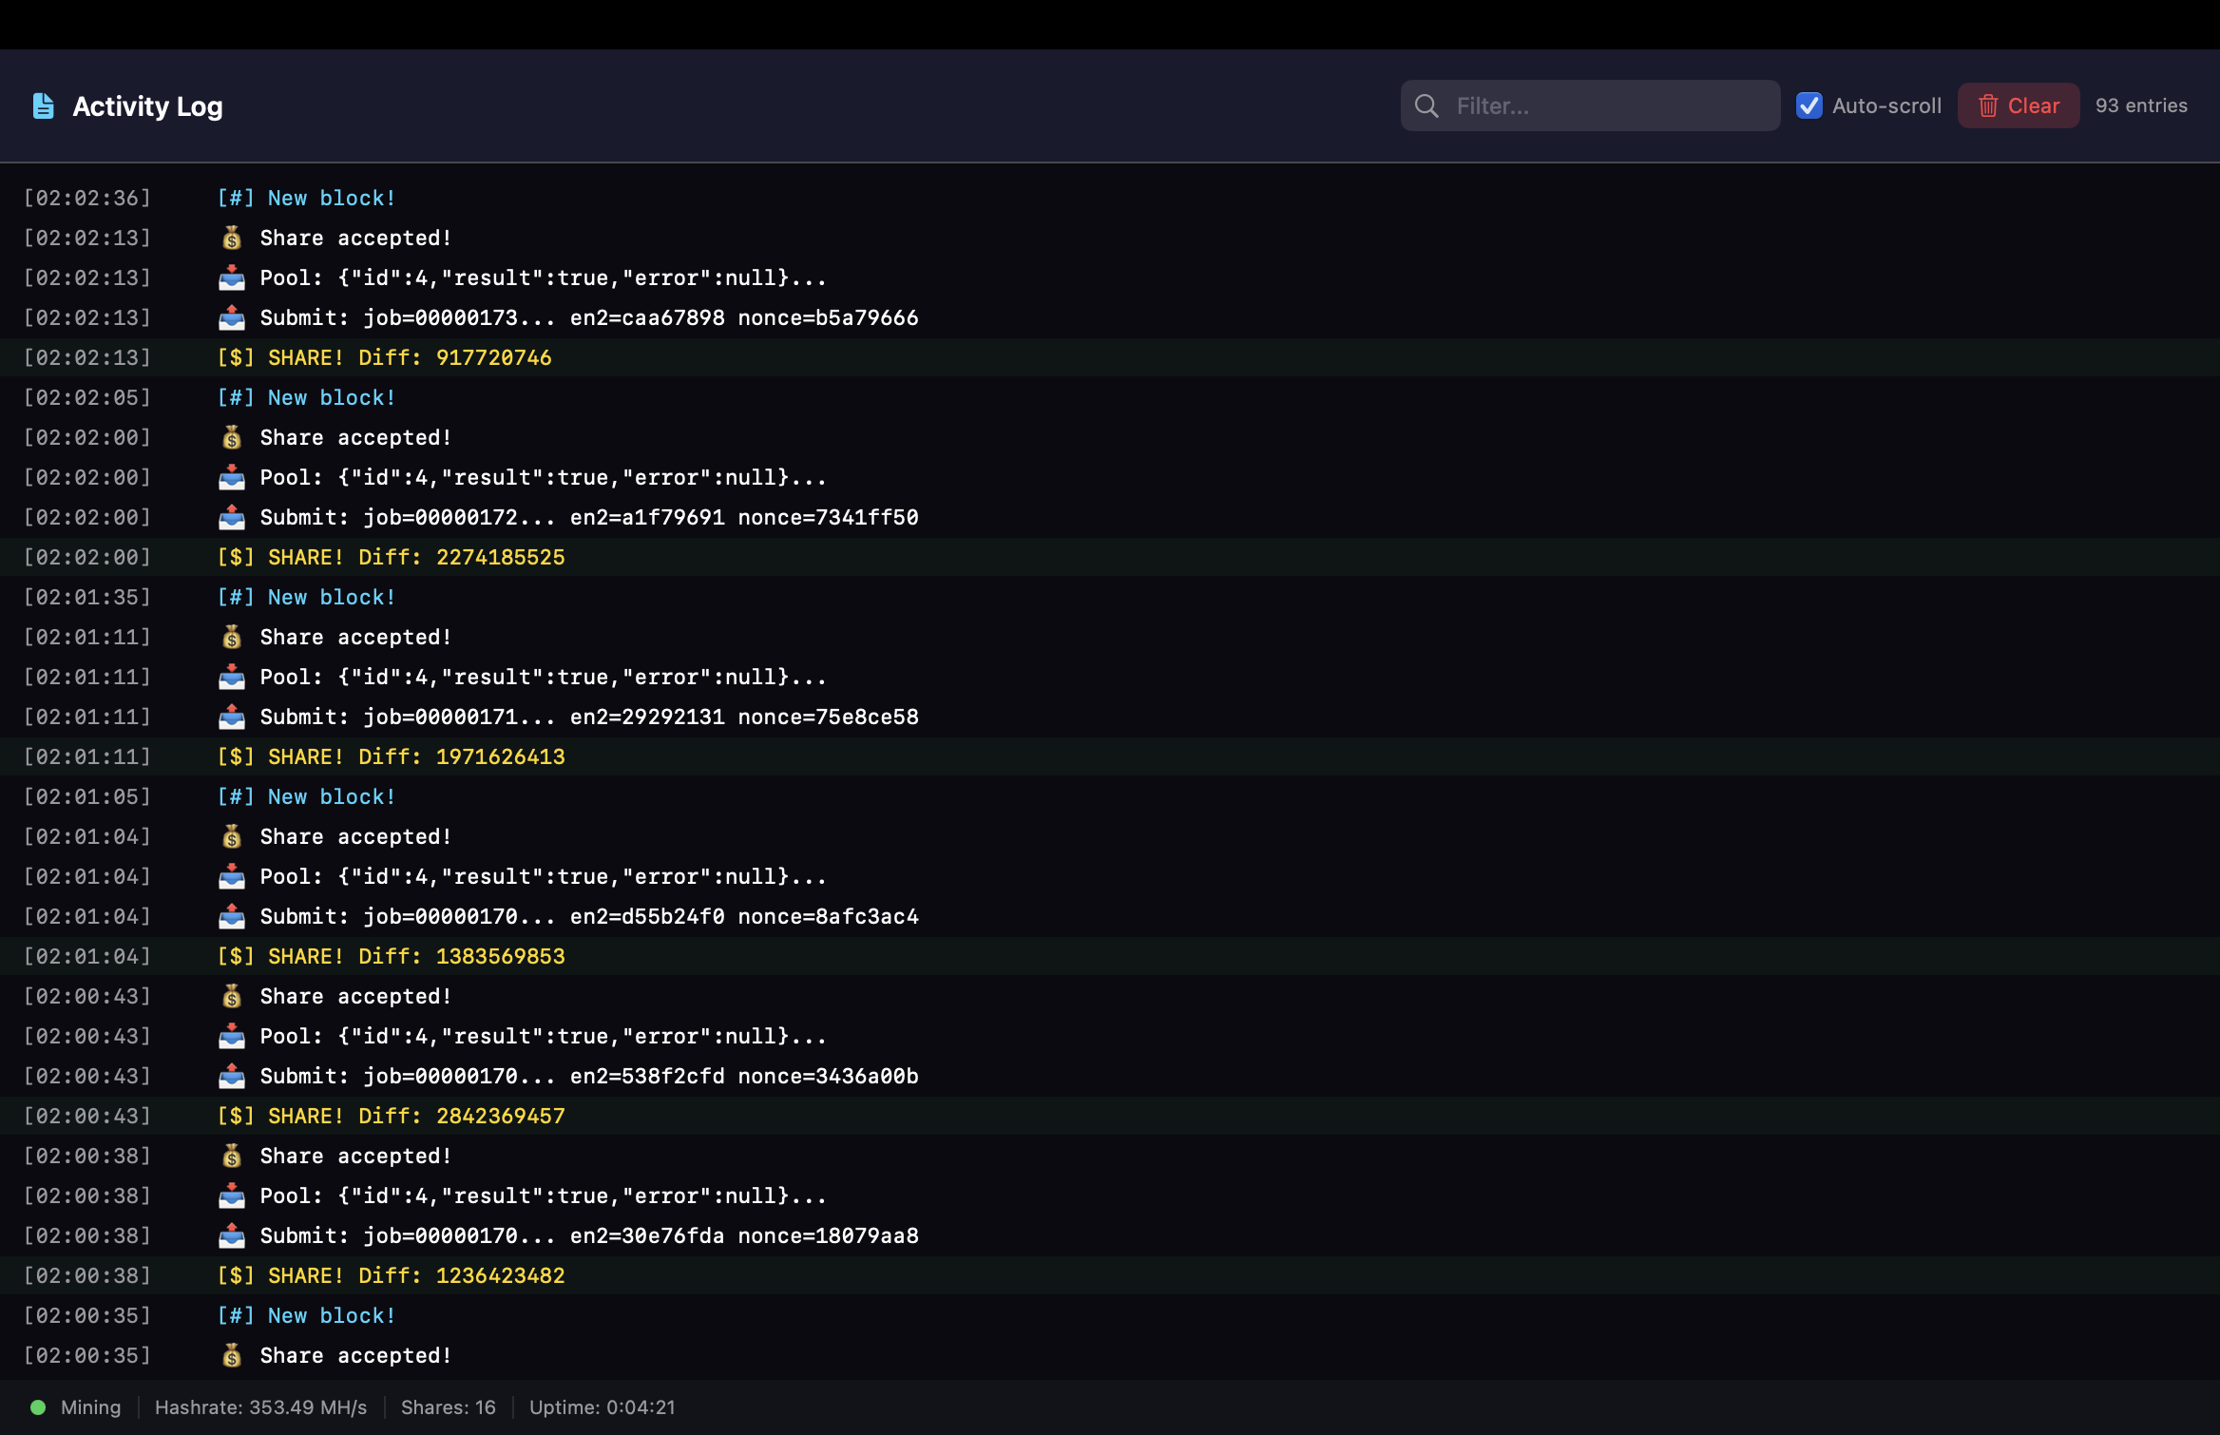Click outbox icon for job=00000173 submit
Screen dimensions: 2220x1435
click(x=232, y=317)
